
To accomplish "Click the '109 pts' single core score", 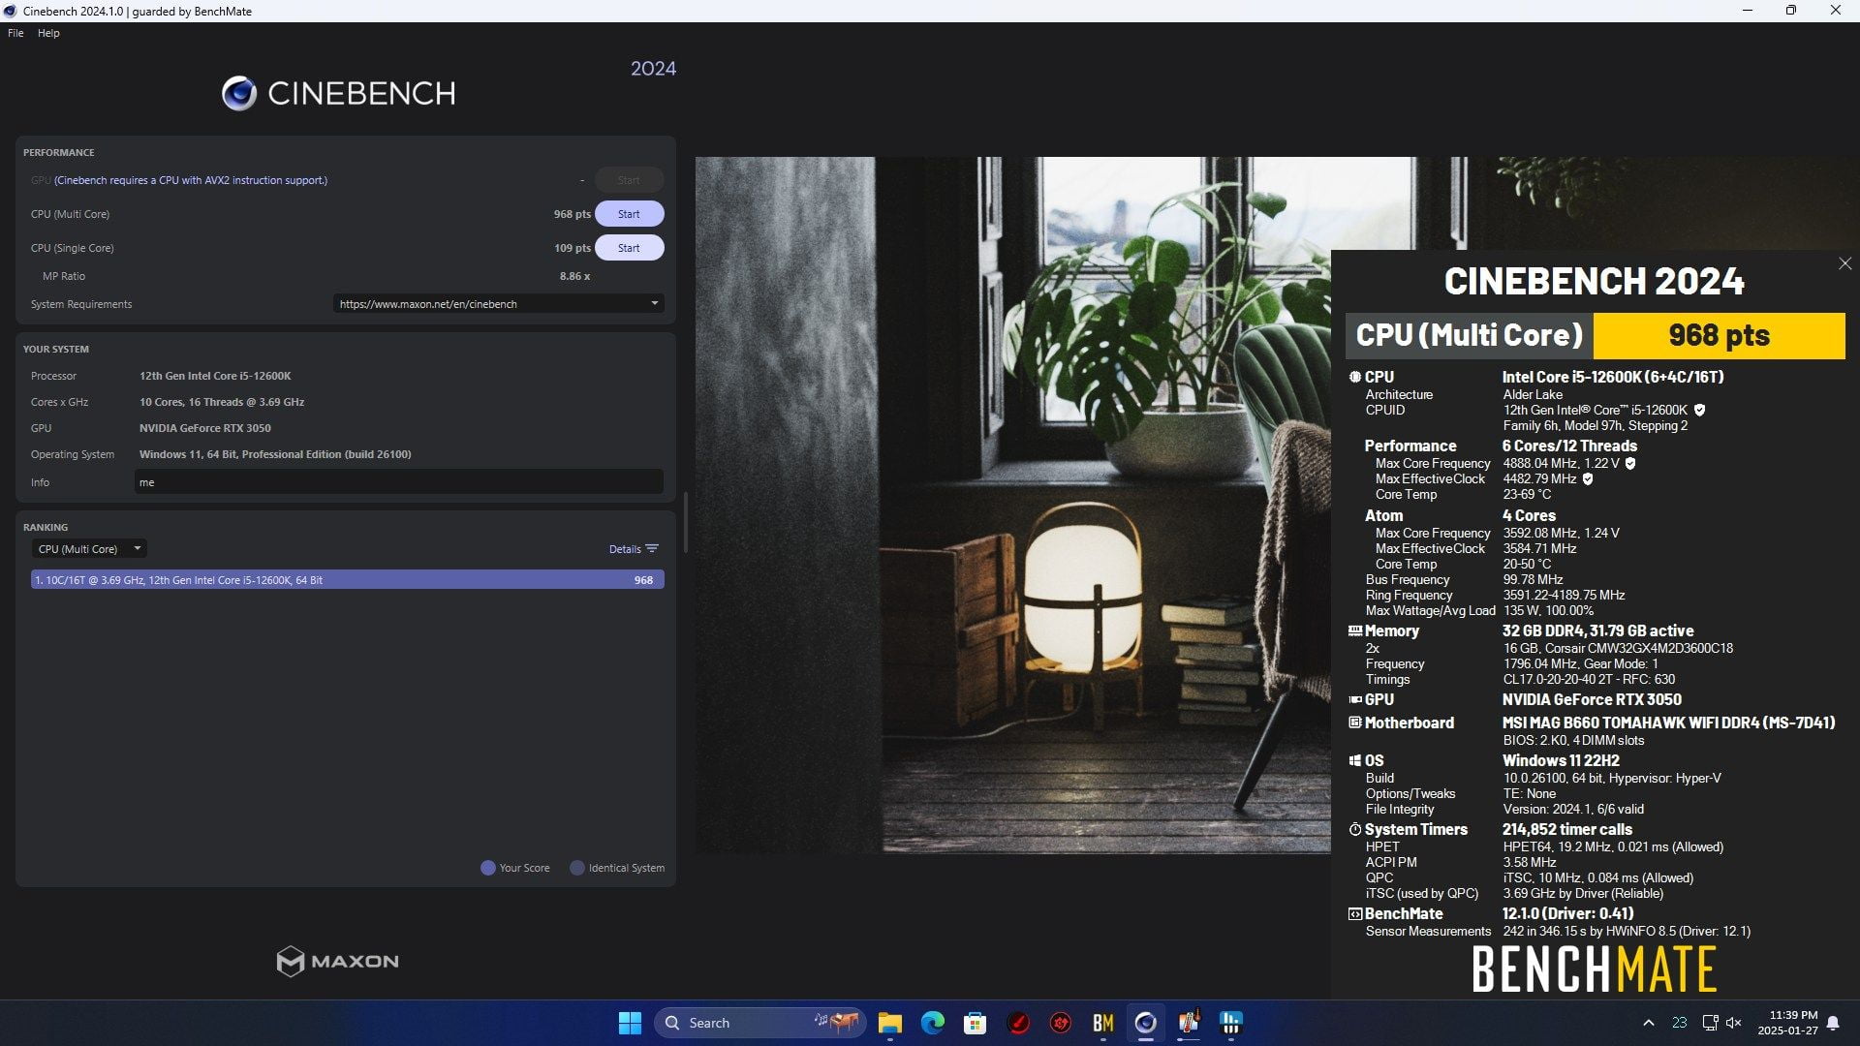I will (573, 248).
